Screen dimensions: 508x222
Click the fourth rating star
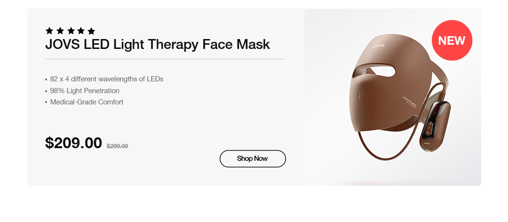pyautogui.click(x=81, y=31)
